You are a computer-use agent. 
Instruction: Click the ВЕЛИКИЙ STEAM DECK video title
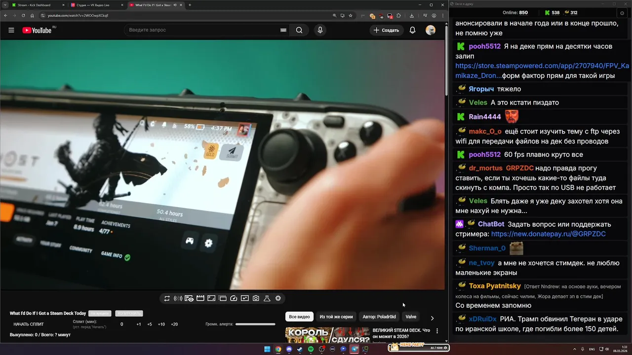(x=401, y=333)
